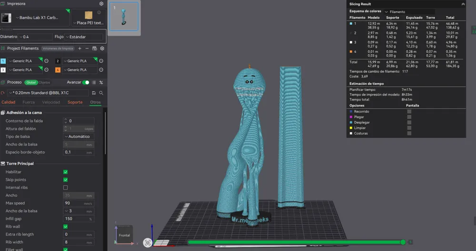Open the 0.20mm Standard @BBL X1C preset dropdown
The image size is (476, 251).
click(48, 93)
